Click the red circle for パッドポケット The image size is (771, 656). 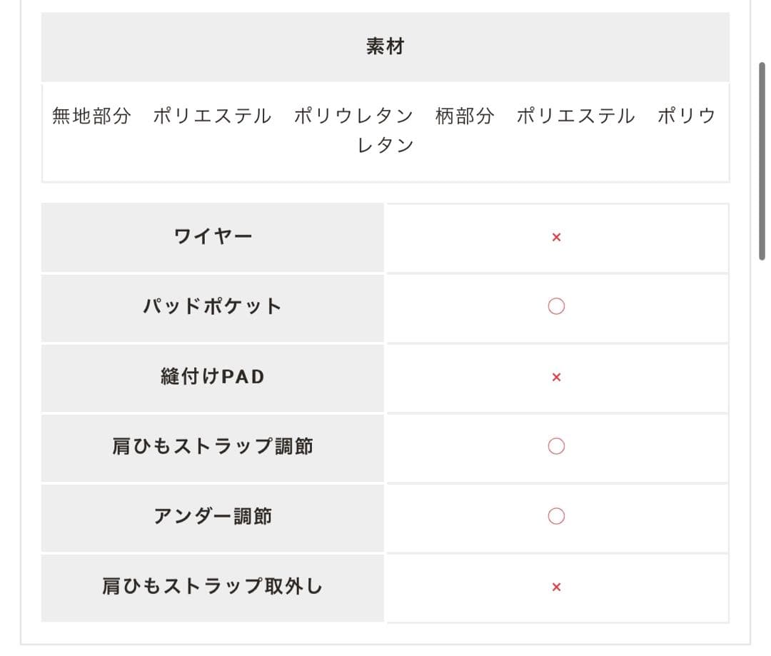point(556,306)
